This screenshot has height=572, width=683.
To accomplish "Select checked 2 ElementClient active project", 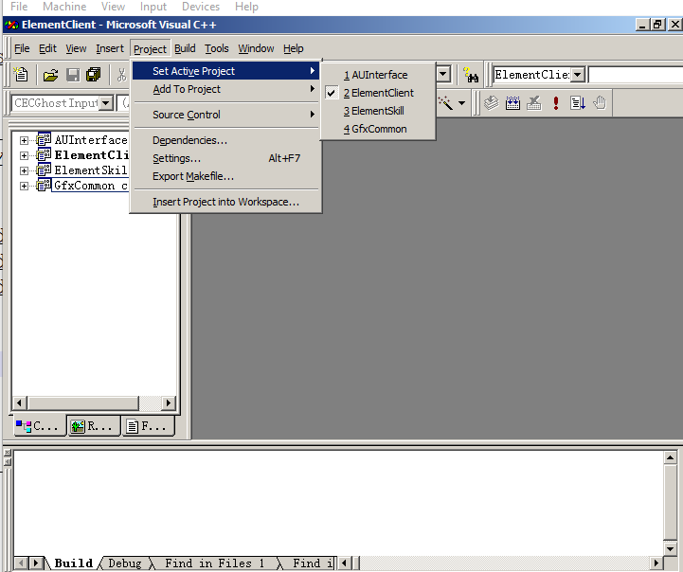I will click(378, 93).
